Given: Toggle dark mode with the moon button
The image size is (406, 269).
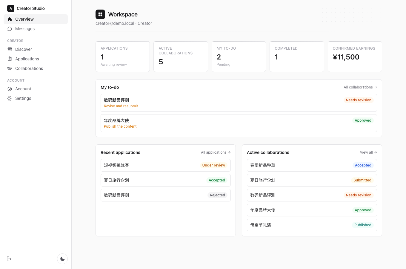Looking at the screenshot, I should [x=62, y=259].
